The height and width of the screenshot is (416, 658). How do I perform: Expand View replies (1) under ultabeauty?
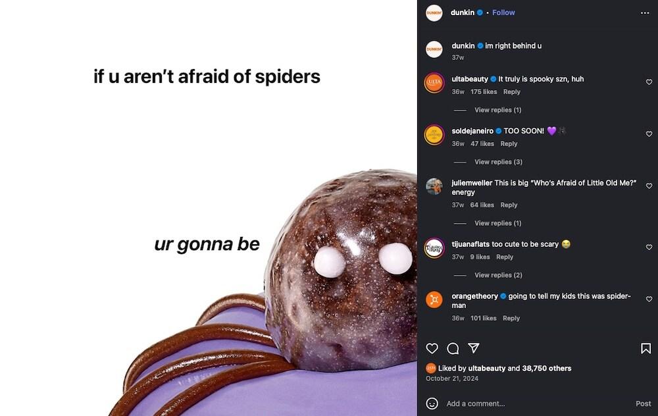497,110
